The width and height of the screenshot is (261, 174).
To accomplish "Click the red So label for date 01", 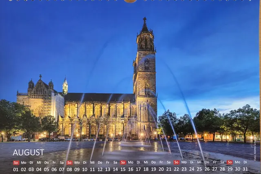I will click(16, 163).
